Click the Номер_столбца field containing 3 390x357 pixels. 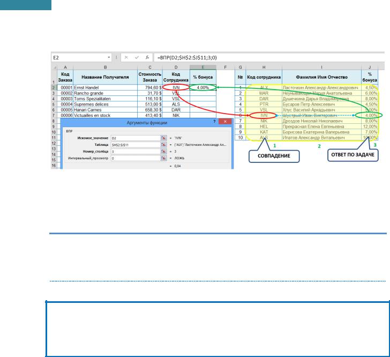point(136,151)
